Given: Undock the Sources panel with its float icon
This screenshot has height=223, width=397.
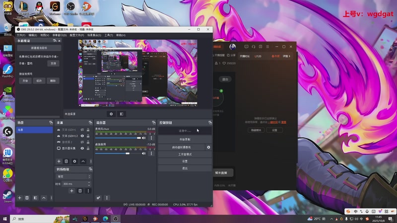Looking at the screenshot, I should (90, 122).
